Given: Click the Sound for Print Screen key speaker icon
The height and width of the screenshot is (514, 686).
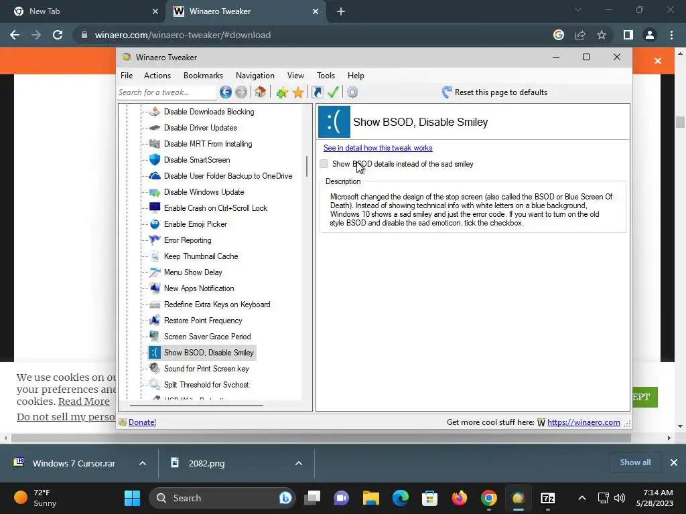Looking at the screenshot, I should tap(155, 369).
